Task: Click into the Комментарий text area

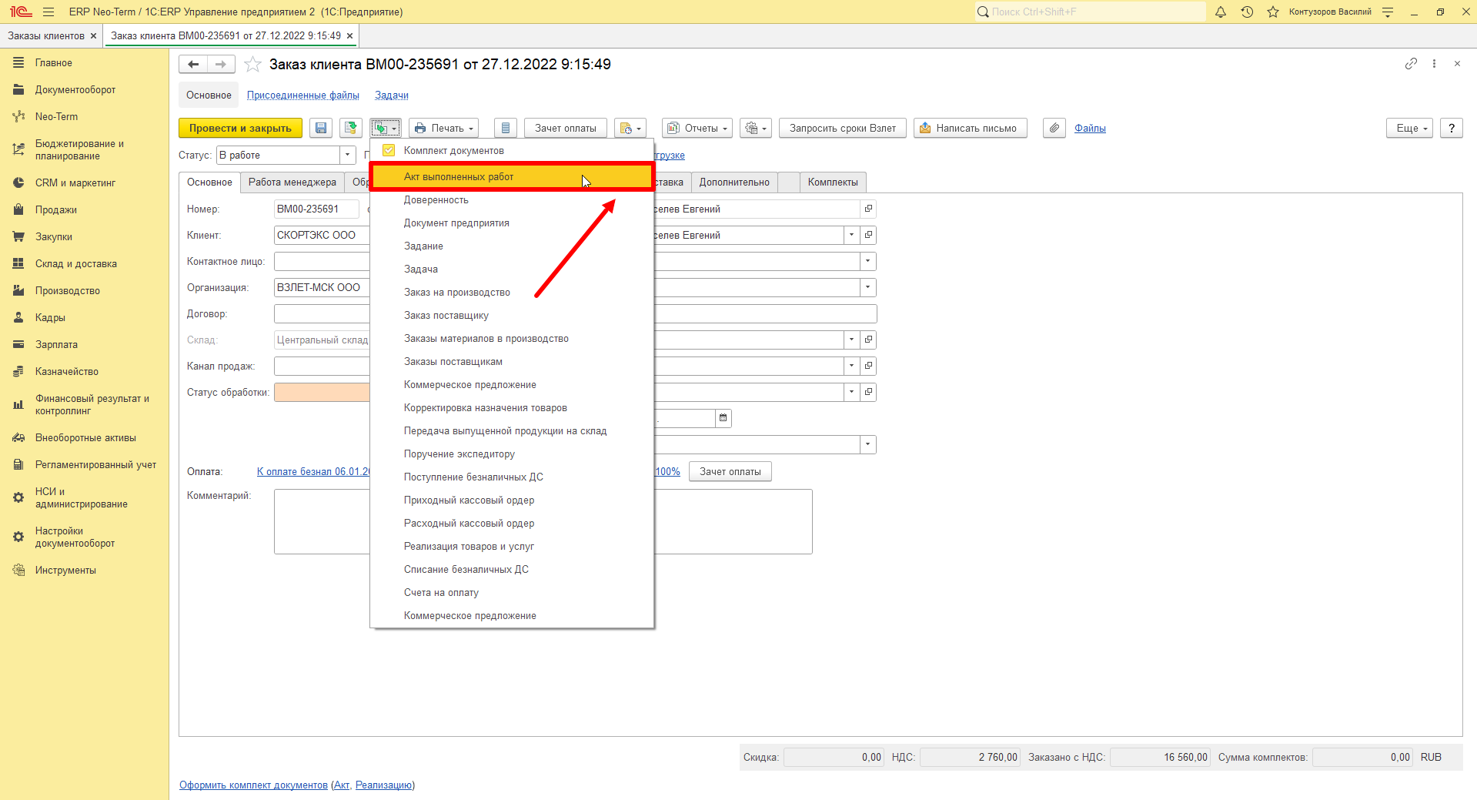Action: pos(543,522)
